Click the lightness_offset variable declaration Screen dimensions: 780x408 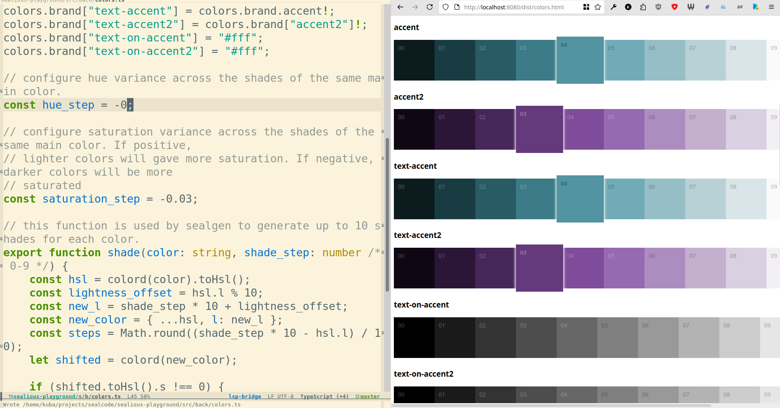point(120,293)
